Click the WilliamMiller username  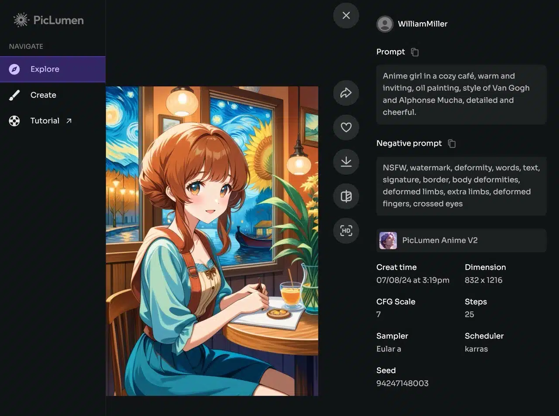422,24
